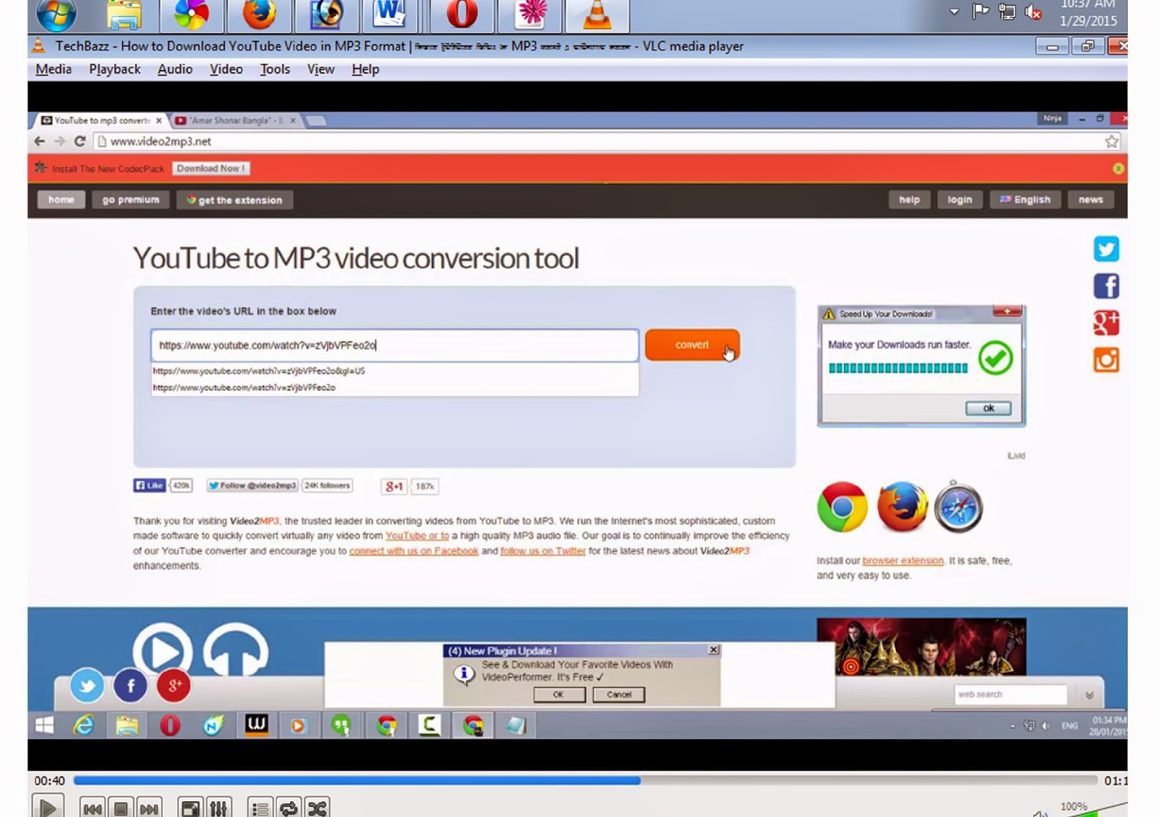The height and width of the screenshot is (817, 1160).
Task: Dismiss the orange CodecPack banner
Action: [x=1118, y=168]
